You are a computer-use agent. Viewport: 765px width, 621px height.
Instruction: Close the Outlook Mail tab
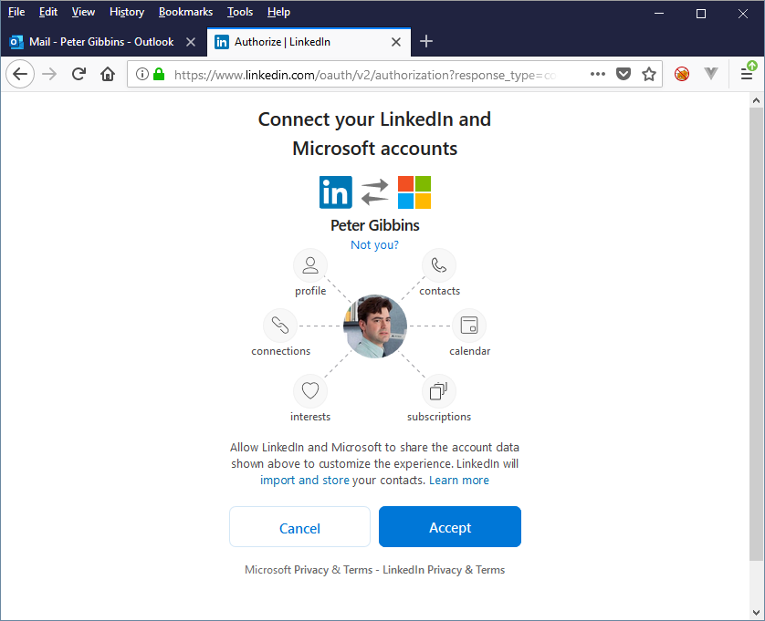coord(191,42)
